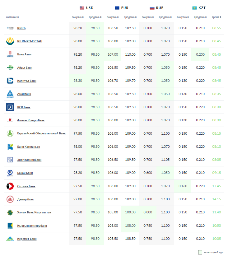This screenshot has width=228, height=256.
Task: Open Евразийский Сберегательный Банк link
Action: tap(41, 133)
